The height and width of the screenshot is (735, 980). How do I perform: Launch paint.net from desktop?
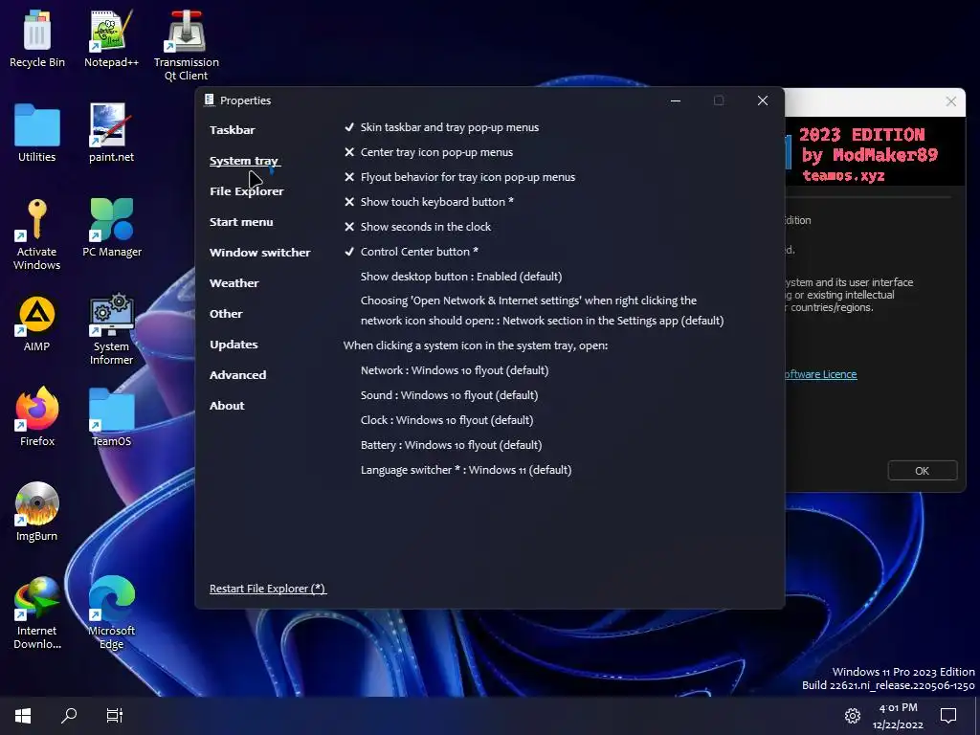click(111, 132)
